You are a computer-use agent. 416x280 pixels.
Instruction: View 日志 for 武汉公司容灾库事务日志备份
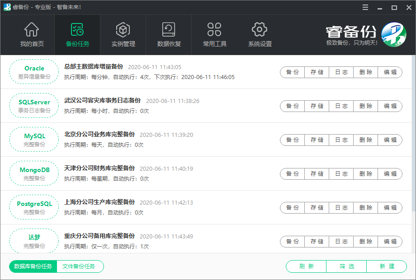[341, 106]
